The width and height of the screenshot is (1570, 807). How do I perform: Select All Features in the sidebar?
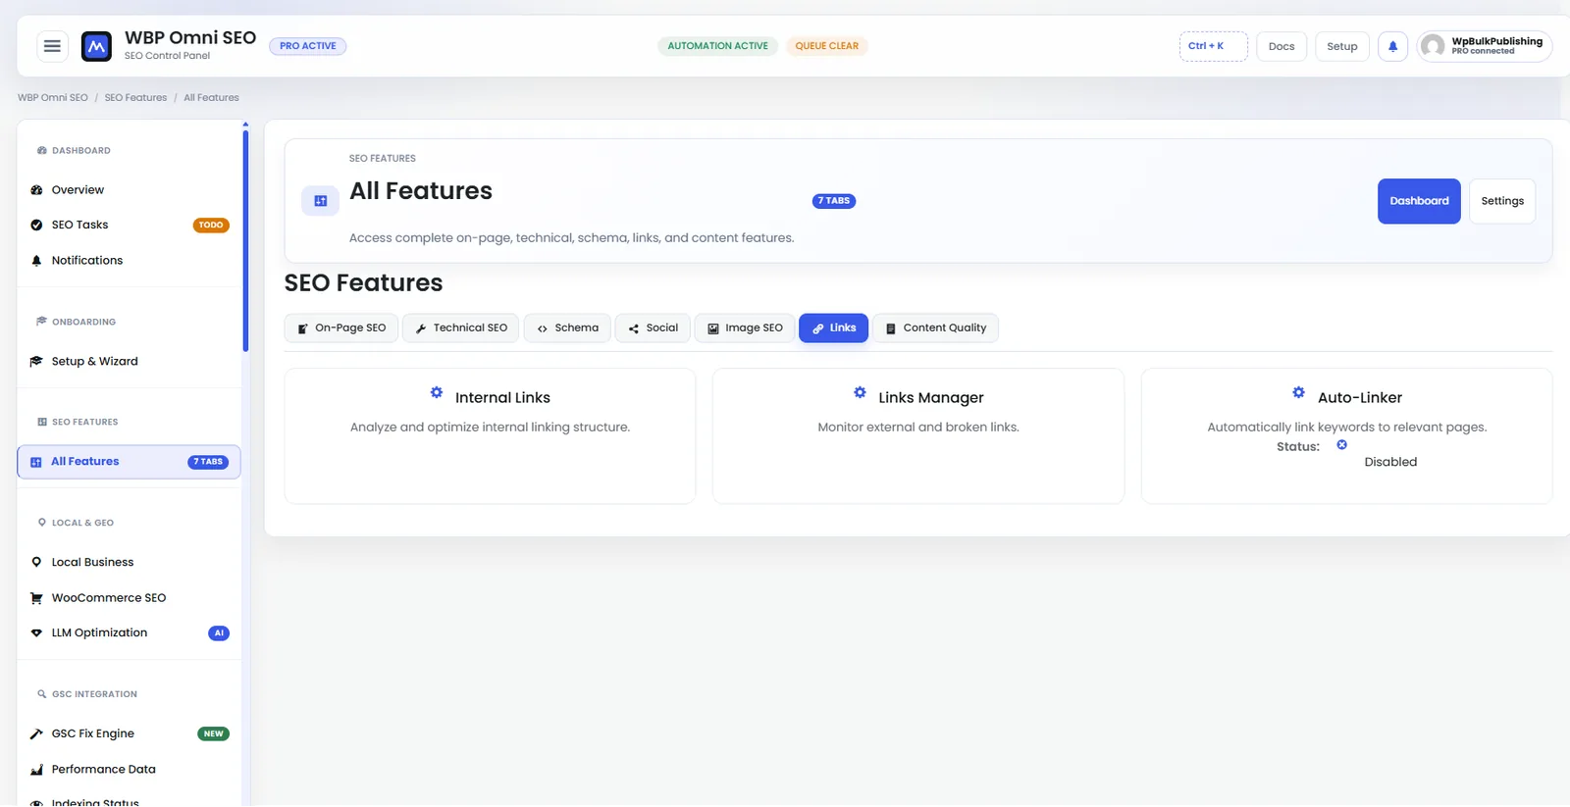tap(129, 462)
